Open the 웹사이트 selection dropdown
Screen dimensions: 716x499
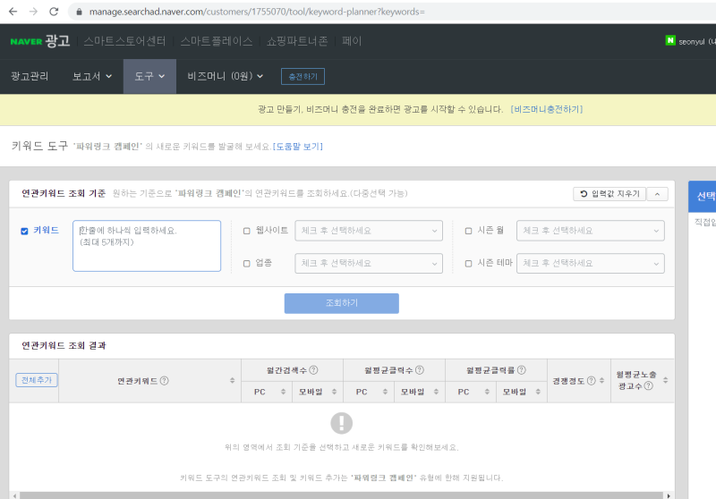tap(369, 231)
